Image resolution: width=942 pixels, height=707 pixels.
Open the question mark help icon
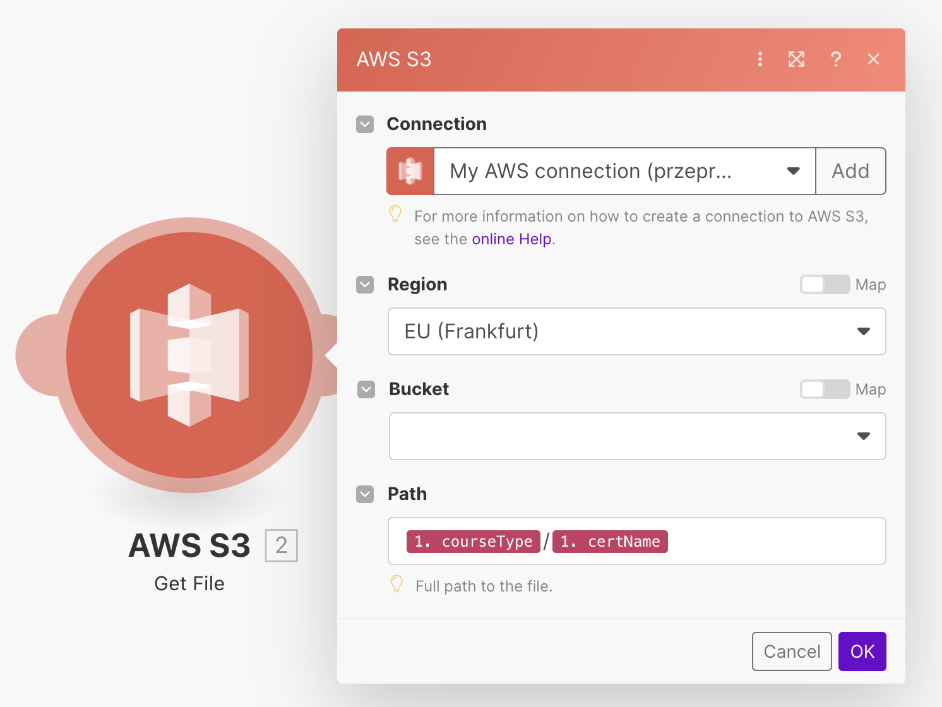coord(836,59)
